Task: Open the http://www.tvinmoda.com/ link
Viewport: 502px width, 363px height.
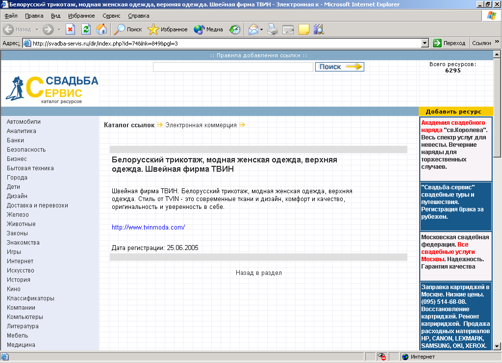Action: (x=148, y=227)
